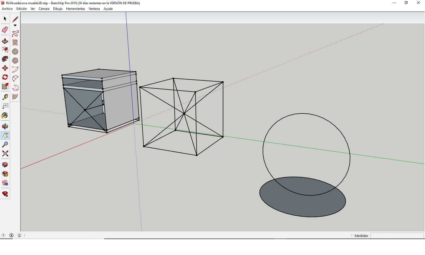Click the sign-in user icon in status bar

19,235
